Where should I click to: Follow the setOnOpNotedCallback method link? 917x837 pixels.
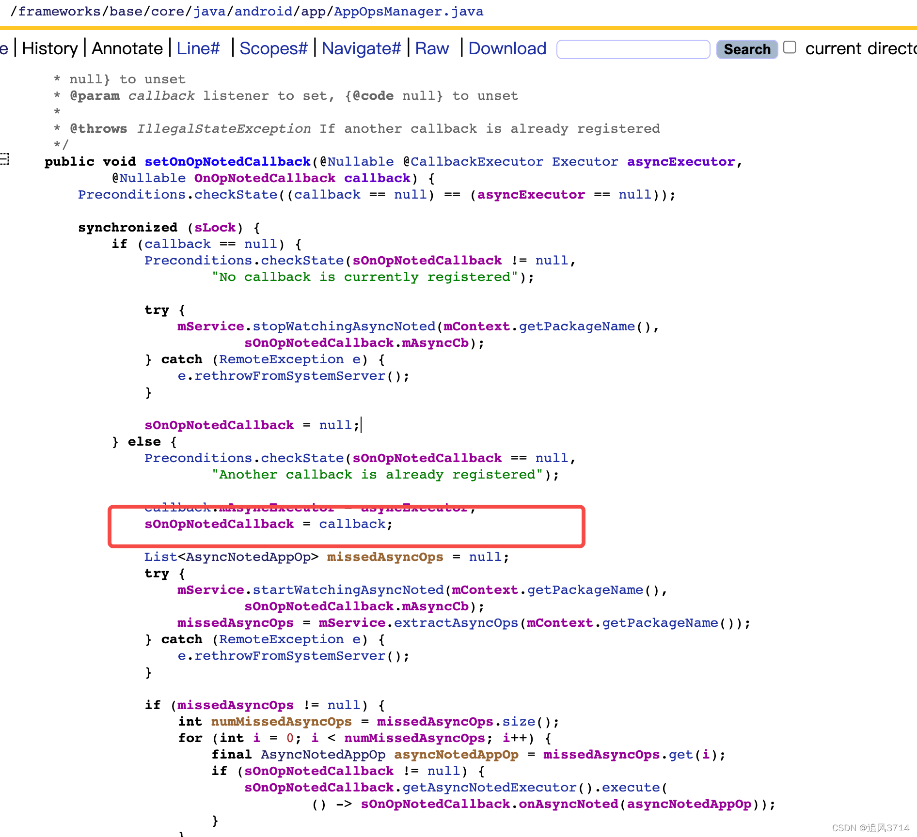pyautogui.click(x=227, y=161)
